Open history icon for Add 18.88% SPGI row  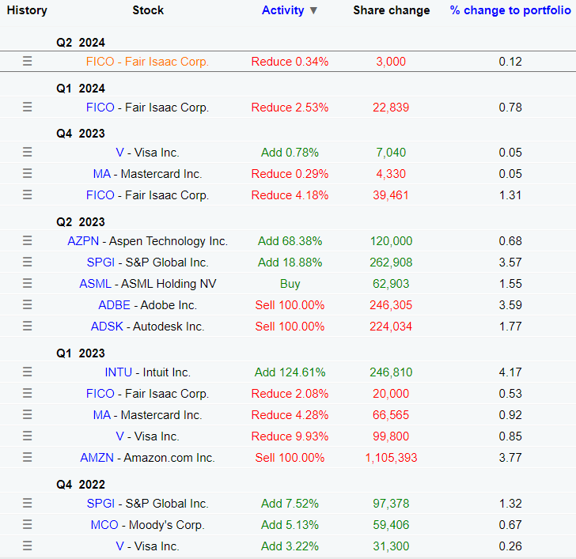point(27,262)
